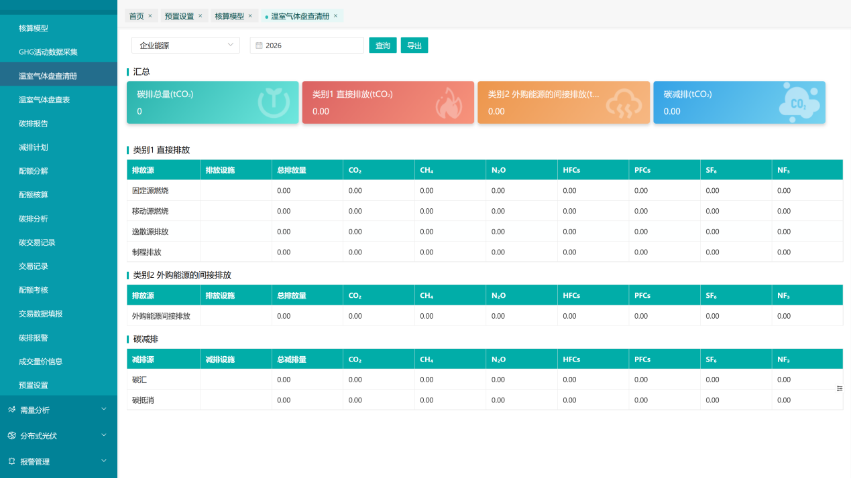
Task: Close the 预置设置 tab
Action: coord(200,15)
